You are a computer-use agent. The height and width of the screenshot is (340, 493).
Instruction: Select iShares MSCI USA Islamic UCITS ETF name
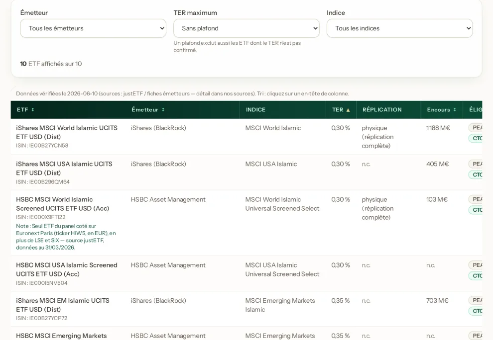click(x=64, y=169)
